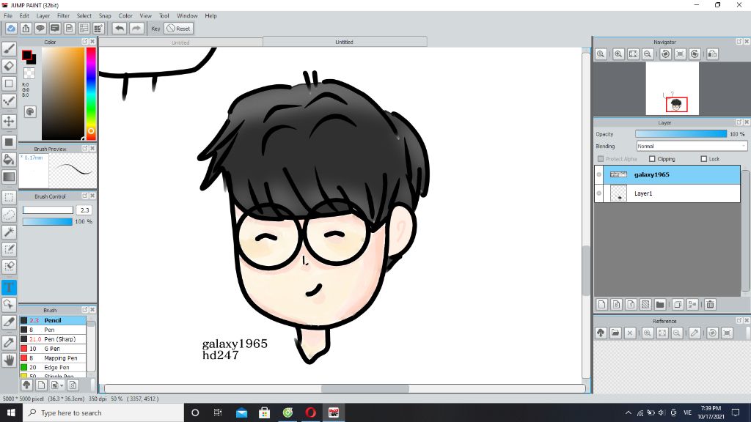
Task: Add a new layer folder
Action: coord(659,304)
